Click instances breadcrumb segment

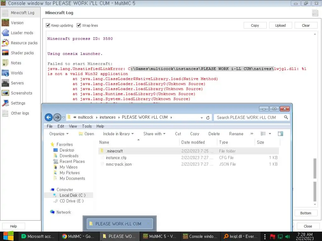[x=108, y=117]
